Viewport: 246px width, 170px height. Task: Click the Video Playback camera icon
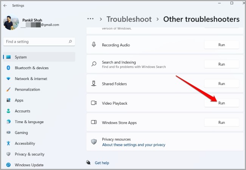[94, 103]
